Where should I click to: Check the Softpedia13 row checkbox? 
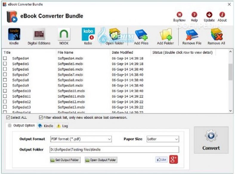[5, 107]
